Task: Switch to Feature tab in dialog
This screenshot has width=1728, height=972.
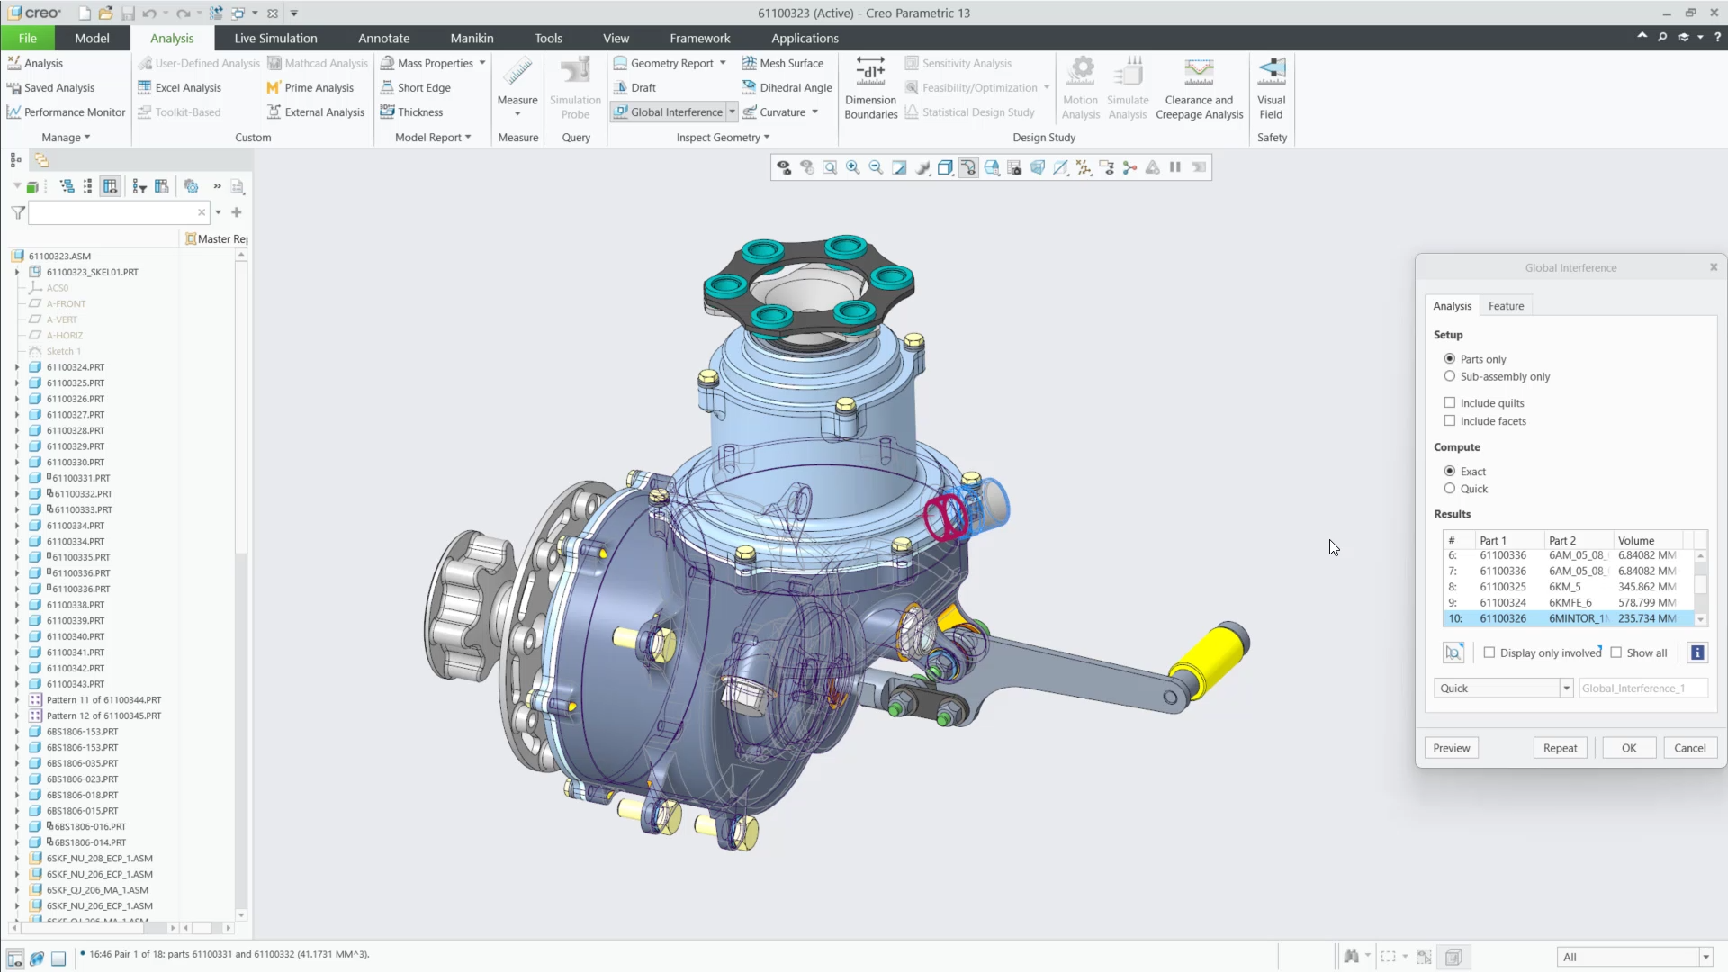Action: (x=1506, y=306)
